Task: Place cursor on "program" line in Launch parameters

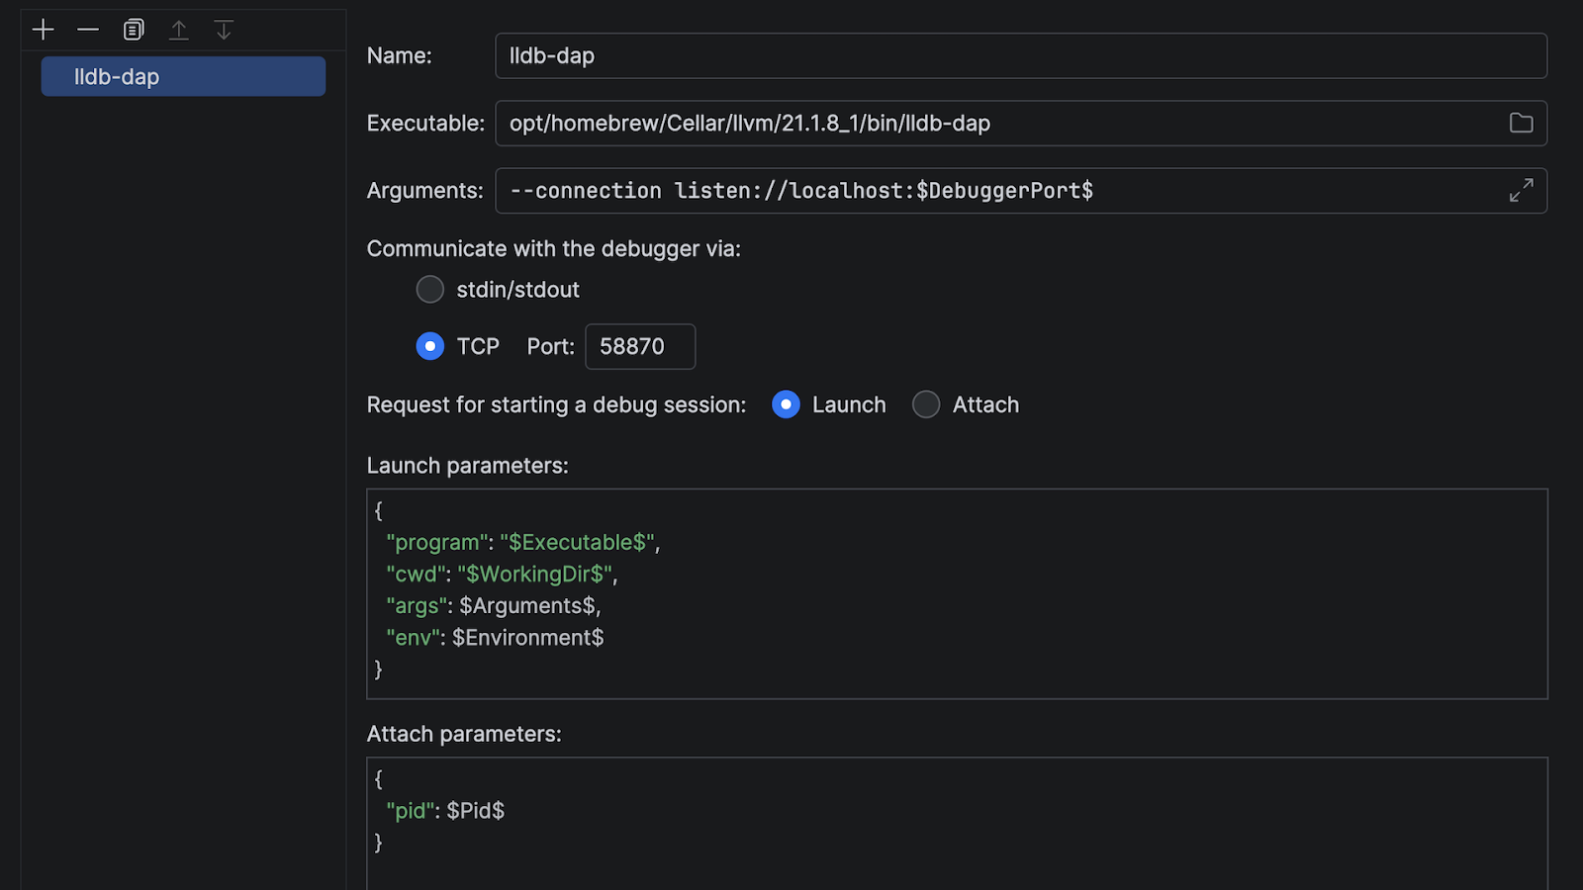Action: pos(522,542)
